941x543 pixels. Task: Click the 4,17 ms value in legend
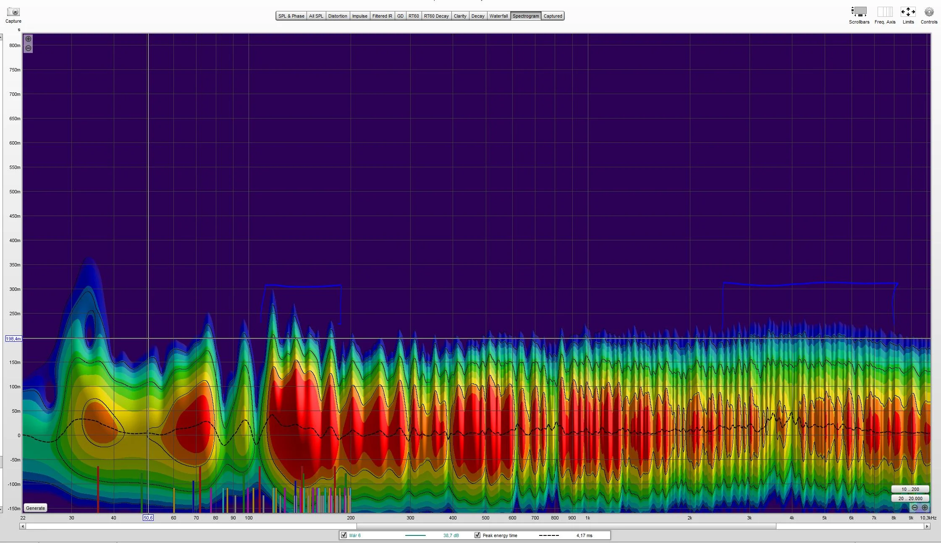point(585,535)
